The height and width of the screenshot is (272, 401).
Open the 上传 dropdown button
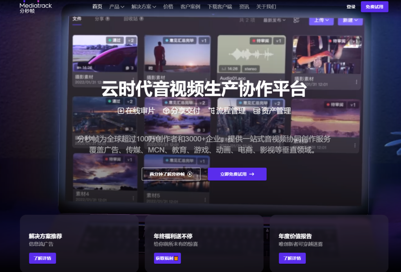pyautogui.click(x=321, y=20)
